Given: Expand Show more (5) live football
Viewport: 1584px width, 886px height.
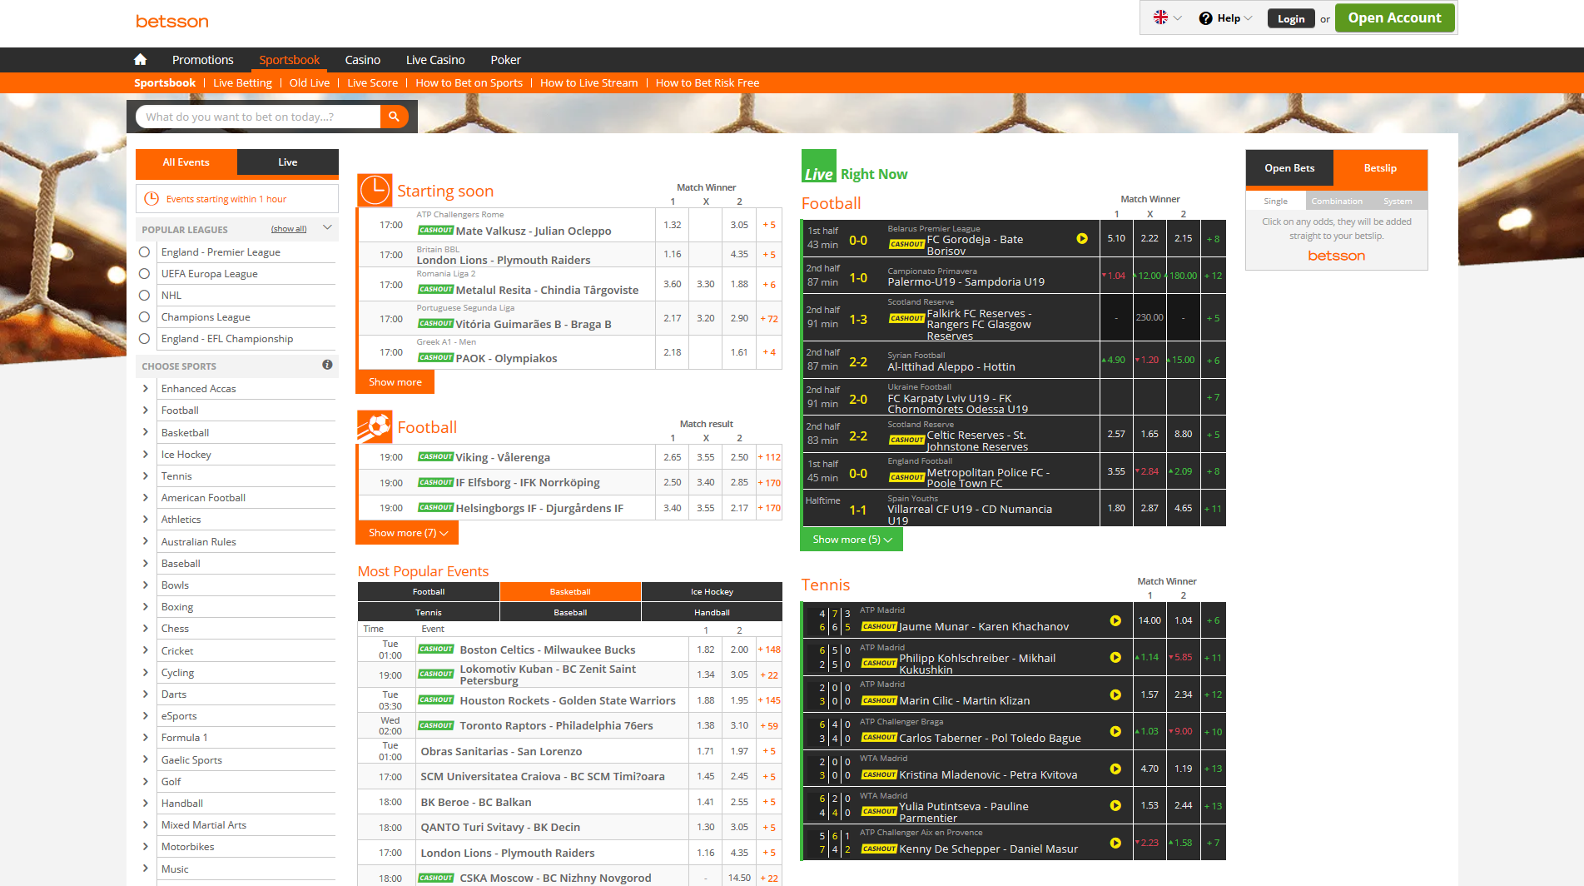Looking at the screenshot, I should coord(852,540).
